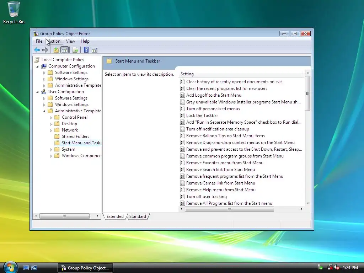
Task: Click the settings list vertical scrollbar thumb
Action: coord(308,93)
